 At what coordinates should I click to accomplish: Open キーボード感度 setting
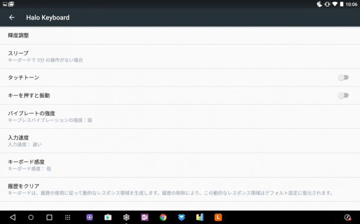(180, 165)
